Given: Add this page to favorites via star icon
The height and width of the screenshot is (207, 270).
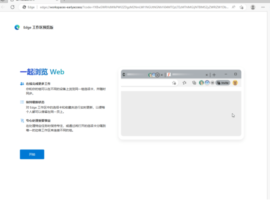Looking at the screenshot, I should click(241, 7).
